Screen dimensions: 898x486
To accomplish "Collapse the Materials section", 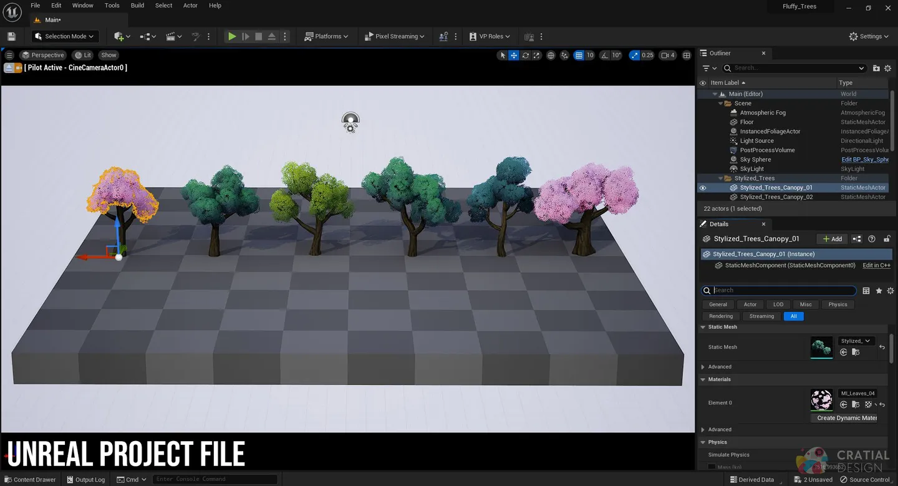I will click(703, 379).
